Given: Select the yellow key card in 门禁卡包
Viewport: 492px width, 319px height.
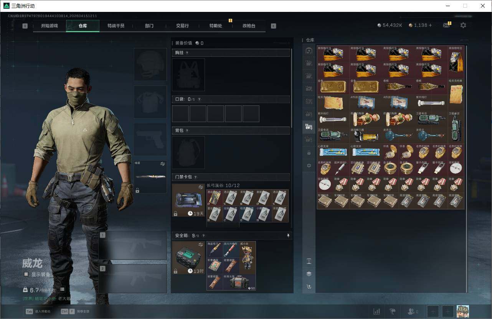Looking at the screenshot, I should click(x=215, y=198).
